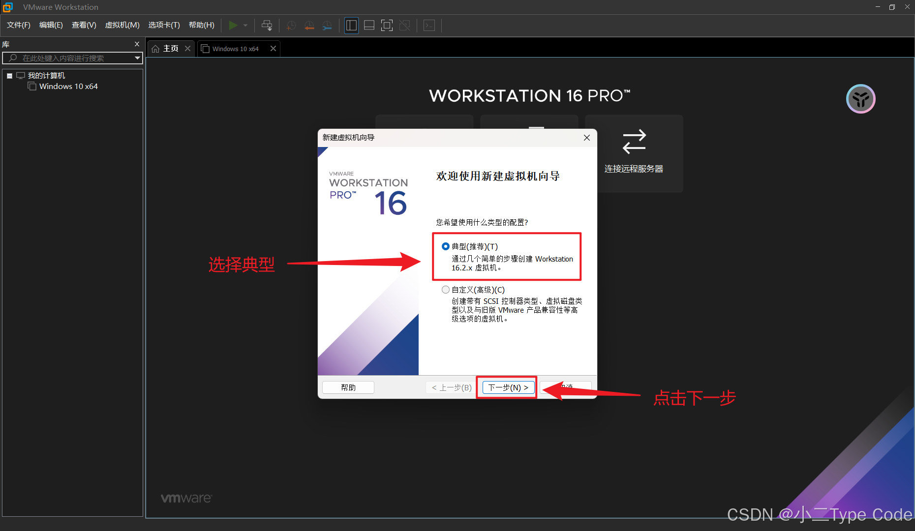
Task: Open the library search dropdown arrow
Action: coord(137,58)
